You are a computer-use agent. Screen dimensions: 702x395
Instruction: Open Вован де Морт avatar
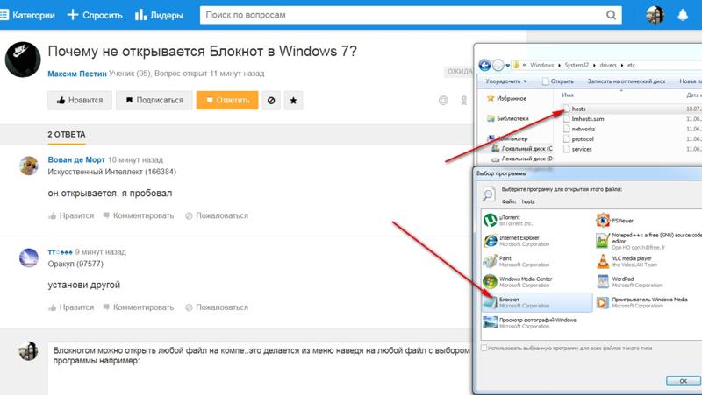pos(29,166)
